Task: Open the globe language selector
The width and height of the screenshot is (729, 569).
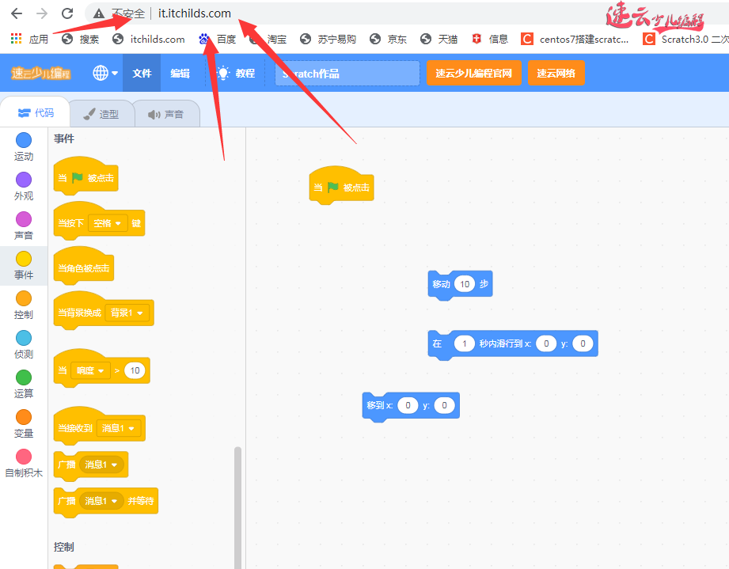Action: point(104,73)
